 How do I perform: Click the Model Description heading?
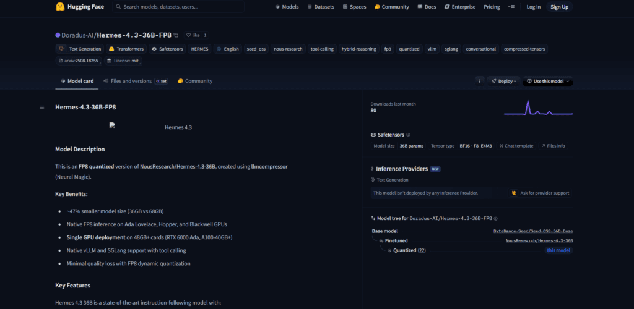coord(80,149)
